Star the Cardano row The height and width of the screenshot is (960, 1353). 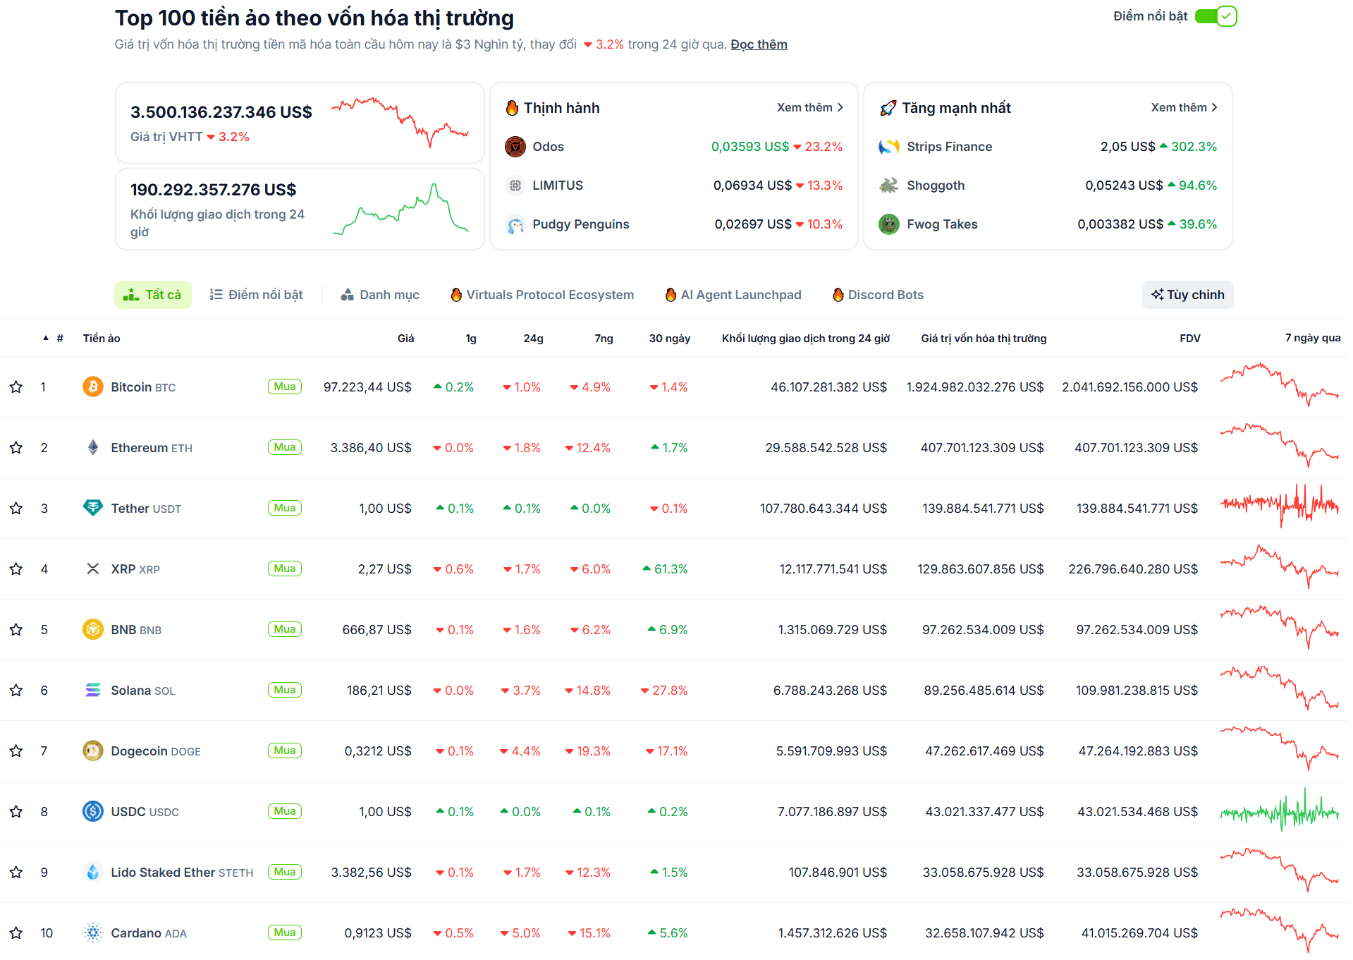(x=16, y=933)
